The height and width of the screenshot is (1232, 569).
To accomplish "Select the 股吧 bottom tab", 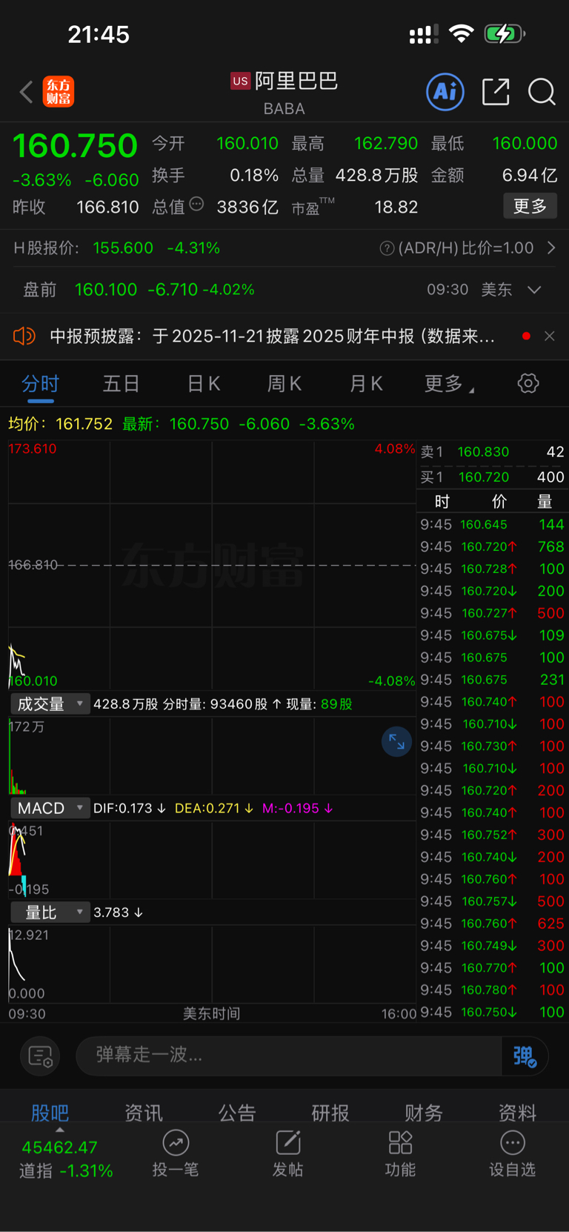I will 50,1112.
